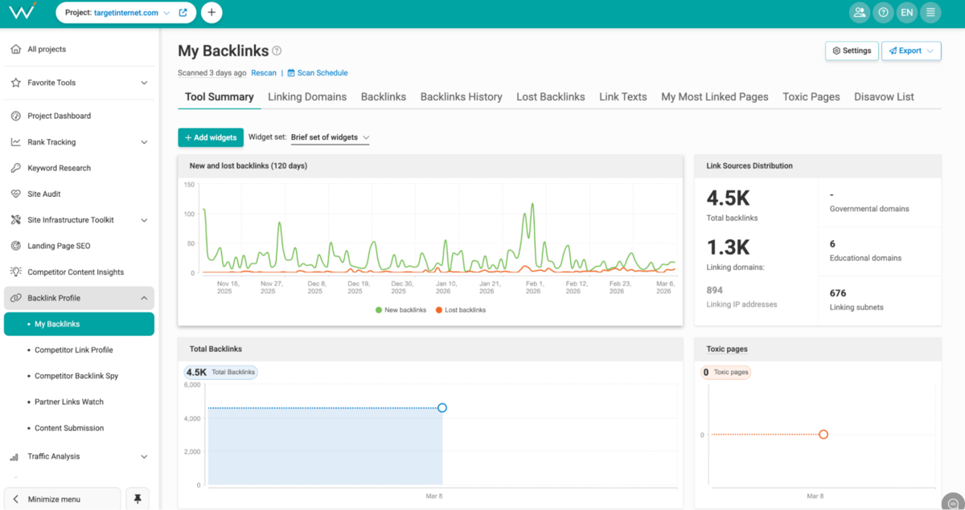Switch to the Toxic Pages tab
Image resolution: width=965 pixels, height=510 pixels.
pyautogui.click(x=811, y=96)
